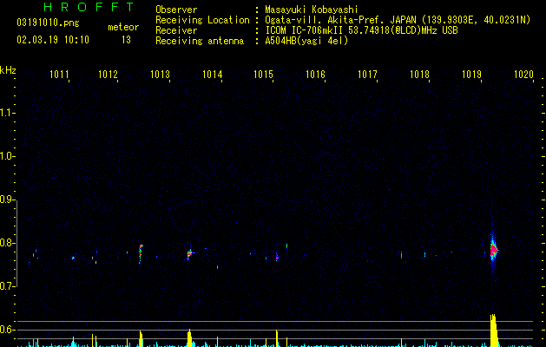
Task: Click the meteor label
Action: click(x=123, y=27)
